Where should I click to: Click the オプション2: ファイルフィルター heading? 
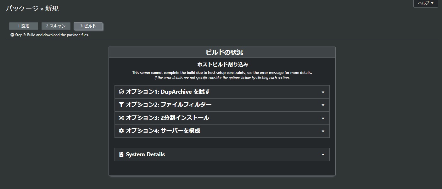(x=169, y=105)
